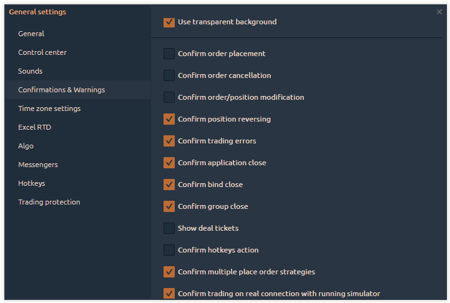Uncheck Confirm multiple place order strategies
450x303 pixels.
point(169,272)
